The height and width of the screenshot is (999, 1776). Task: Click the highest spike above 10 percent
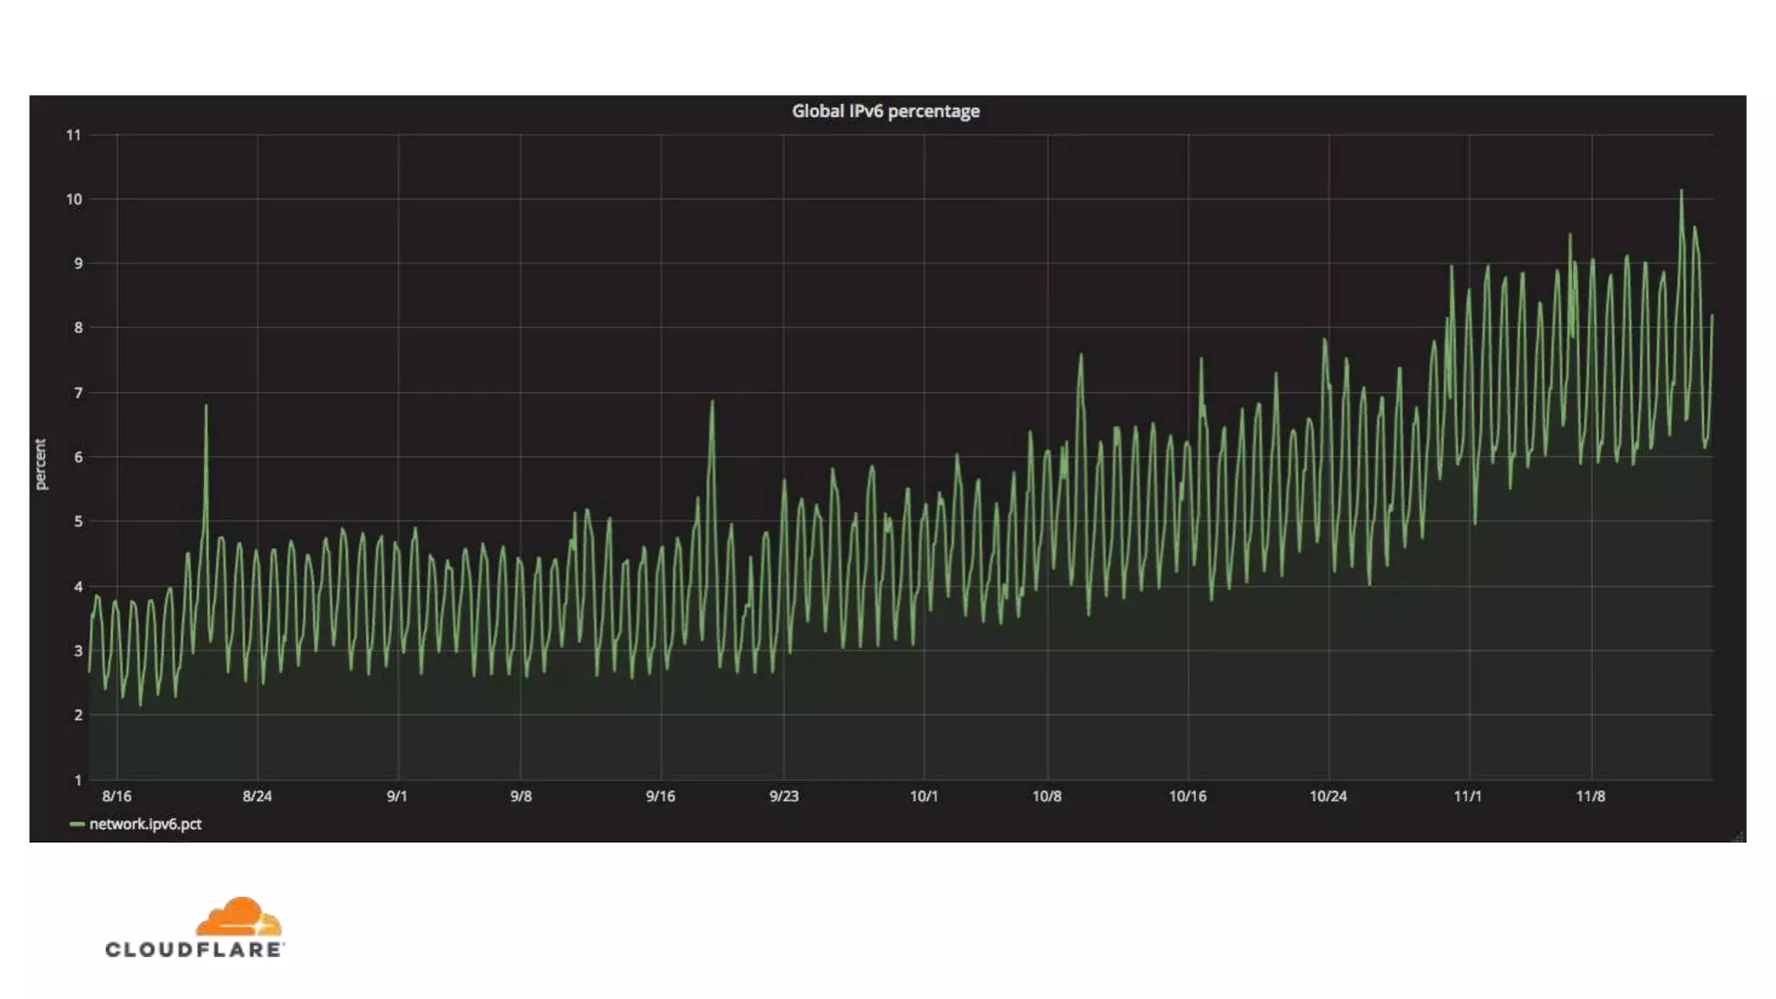pos(1681,193)
